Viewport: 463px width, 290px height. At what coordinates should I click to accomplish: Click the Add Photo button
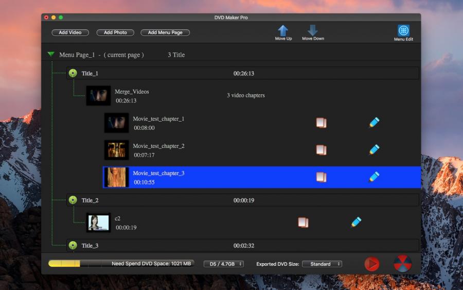click(x=115, y=32)
